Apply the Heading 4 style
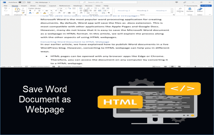The width and height of the screenshot is (214, 135). point(161,11)
